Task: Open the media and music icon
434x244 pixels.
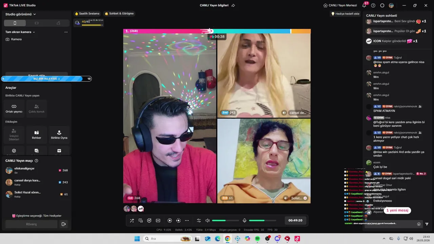Action: point(141,221)
